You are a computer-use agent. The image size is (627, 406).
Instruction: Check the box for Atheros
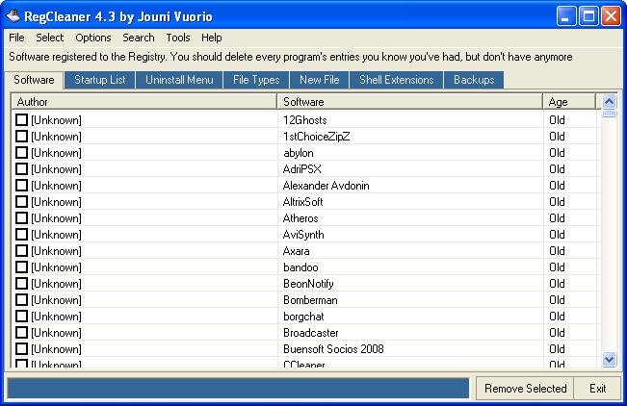pos(21,218)
